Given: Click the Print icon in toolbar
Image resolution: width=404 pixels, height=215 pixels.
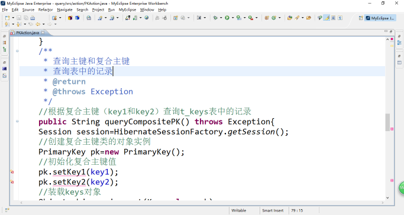Looking at the screenshot, I should (33, 18).
